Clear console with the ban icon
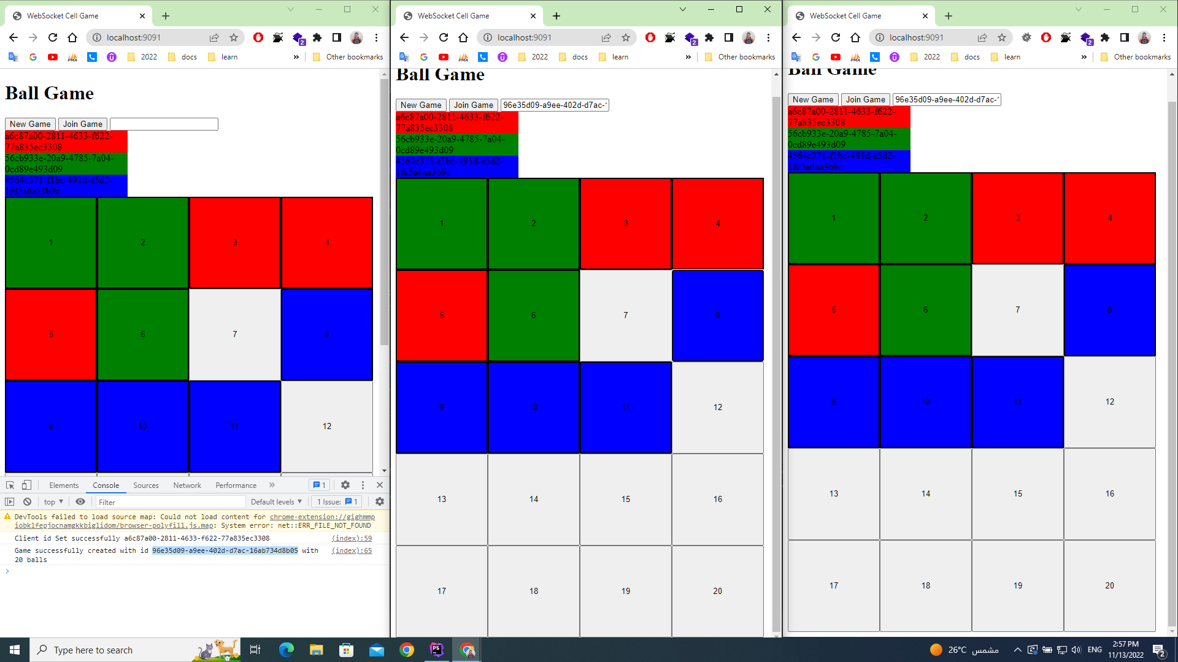Image resolution: width=1178 pixels, height=662 pixels. 27,501
